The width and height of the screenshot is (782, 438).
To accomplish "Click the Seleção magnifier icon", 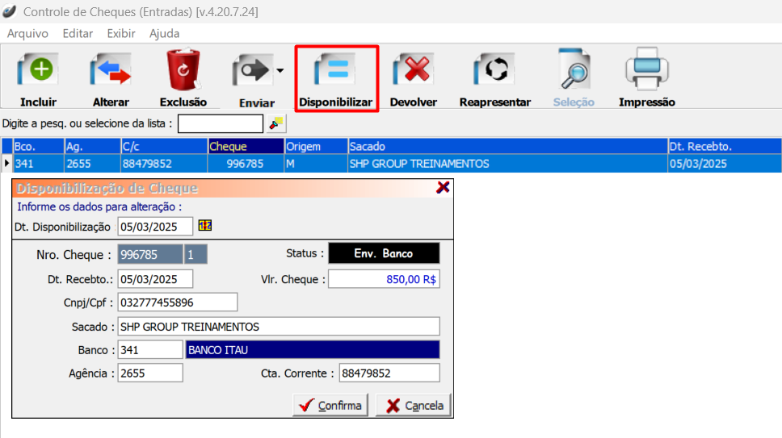I will click(574, 71).
